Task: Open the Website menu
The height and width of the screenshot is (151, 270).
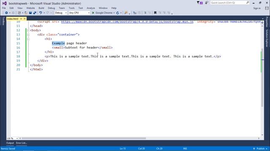Action: click(30, 8)
